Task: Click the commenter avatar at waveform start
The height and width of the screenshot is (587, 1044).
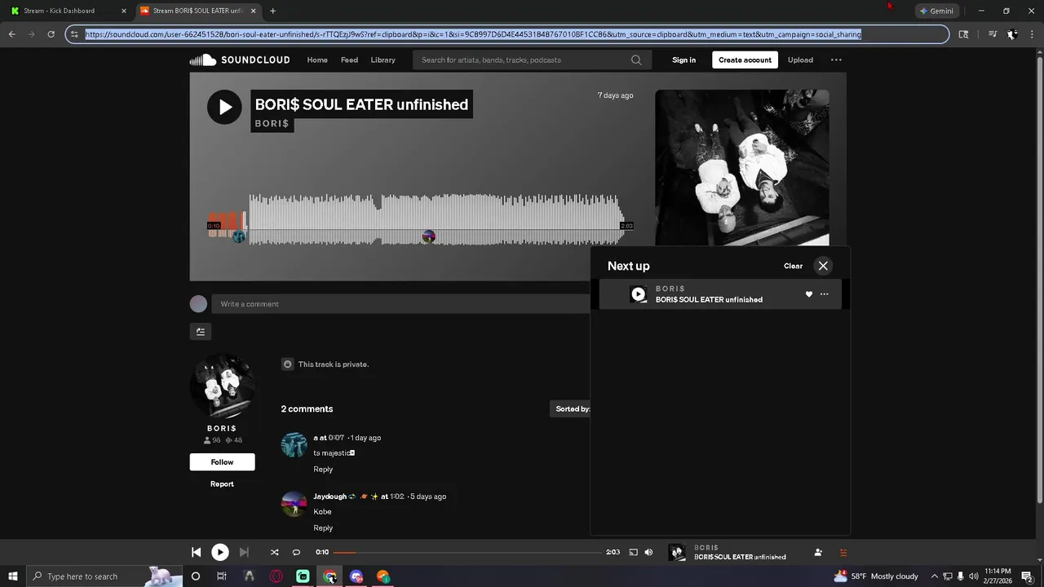Action: pos(238,236)
